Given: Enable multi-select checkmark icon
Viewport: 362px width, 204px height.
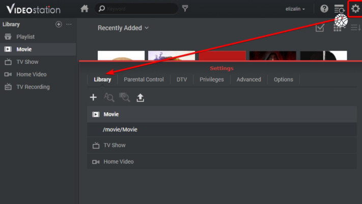Looking at the screenshot, I should click(x=320, y=28).
